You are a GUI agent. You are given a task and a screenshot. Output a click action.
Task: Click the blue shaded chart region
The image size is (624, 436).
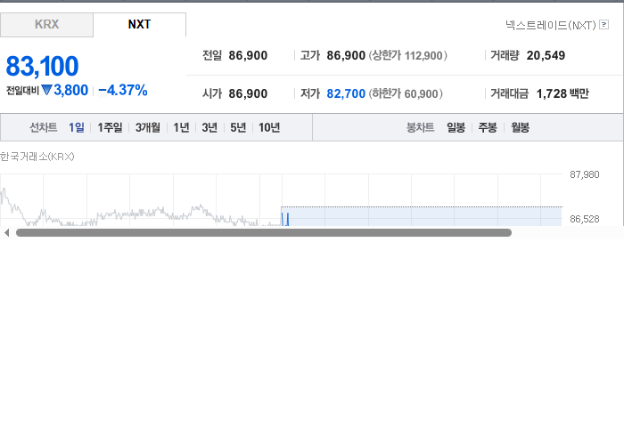click(422, 216)
